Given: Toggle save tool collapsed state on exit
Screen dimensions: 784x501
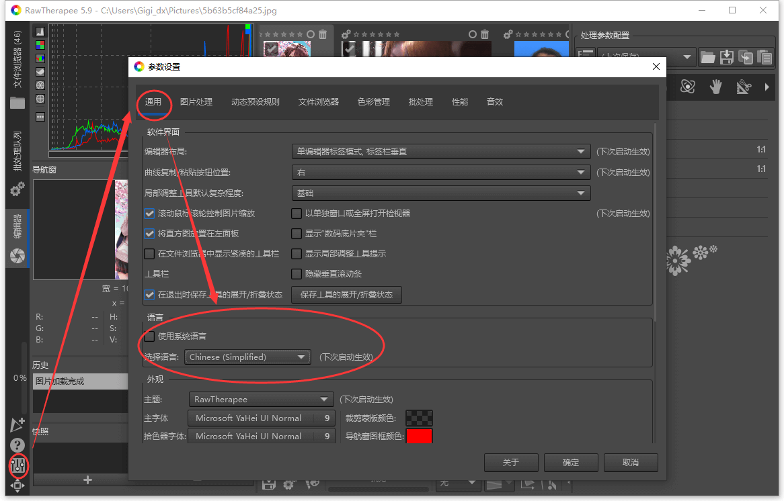Looking at the screenshot, I should [x=149, y=295].
